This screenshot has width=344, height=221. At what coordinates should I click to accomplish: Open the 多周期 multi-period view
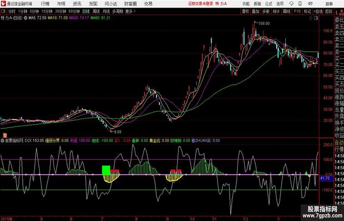[117, 11]
